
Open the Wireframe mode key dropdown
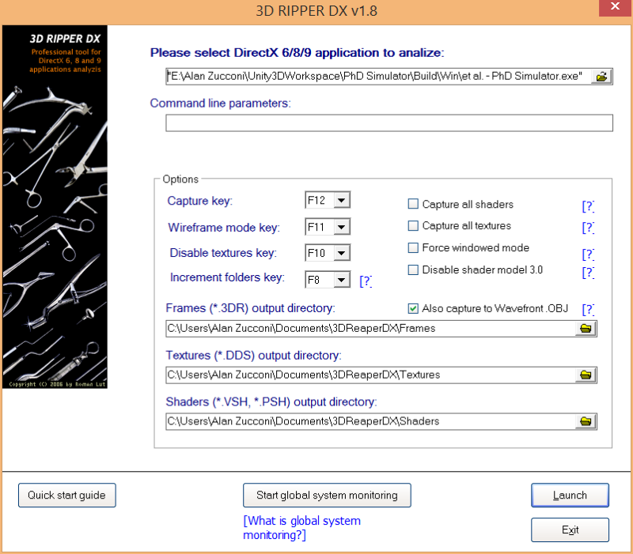point(342,227)
